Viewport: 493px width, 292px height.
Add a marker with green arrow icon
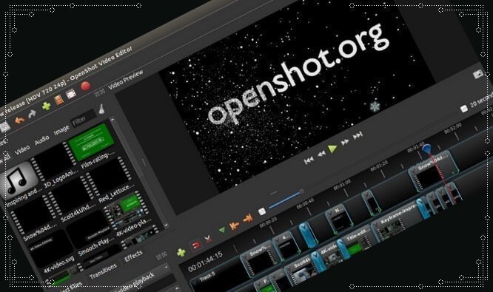pos(222,230)
